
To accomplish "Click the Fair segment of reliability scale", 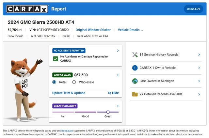I will (63, 112).
